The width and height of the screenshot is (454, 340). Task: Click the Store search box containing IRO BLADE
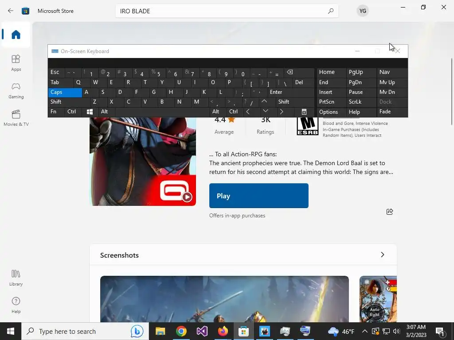[227, 11]
